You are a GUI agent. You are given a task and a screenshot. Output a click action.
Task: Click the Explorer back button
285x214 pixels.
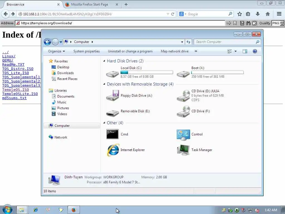[47, 42]
